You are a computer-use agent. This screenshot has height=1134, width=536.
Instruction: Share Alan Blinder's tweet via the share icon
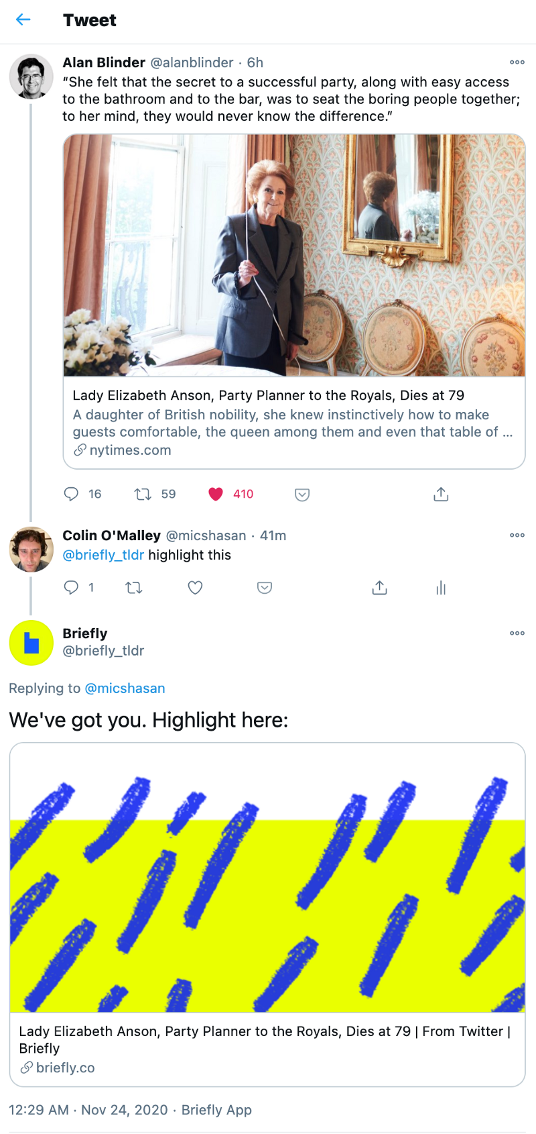(440, 494)
